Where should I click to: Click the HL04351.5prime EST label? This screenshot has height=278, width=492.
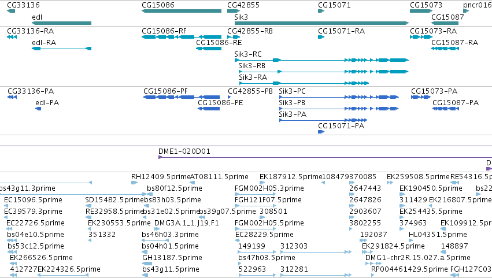tap(438, 235)
